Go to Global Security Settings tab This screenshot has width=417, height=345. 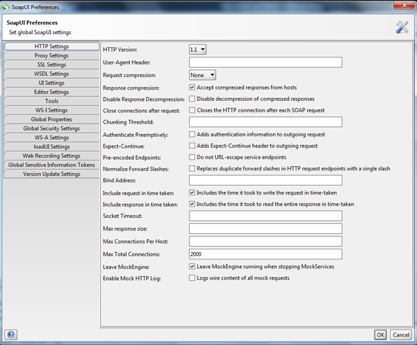[x=51, y=128]
